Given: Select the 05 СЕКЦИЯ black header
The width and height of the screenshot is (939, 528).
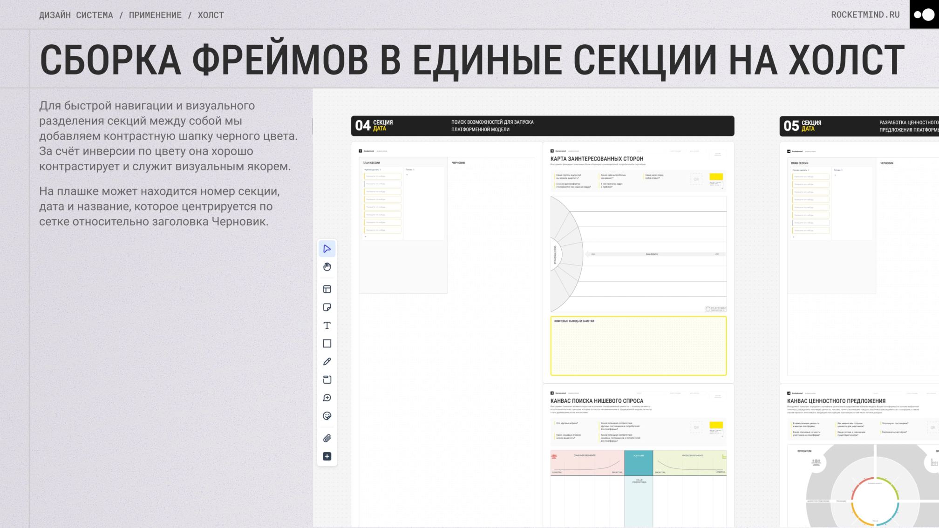Looking at the screenshot, I should (x=859, y=126).
